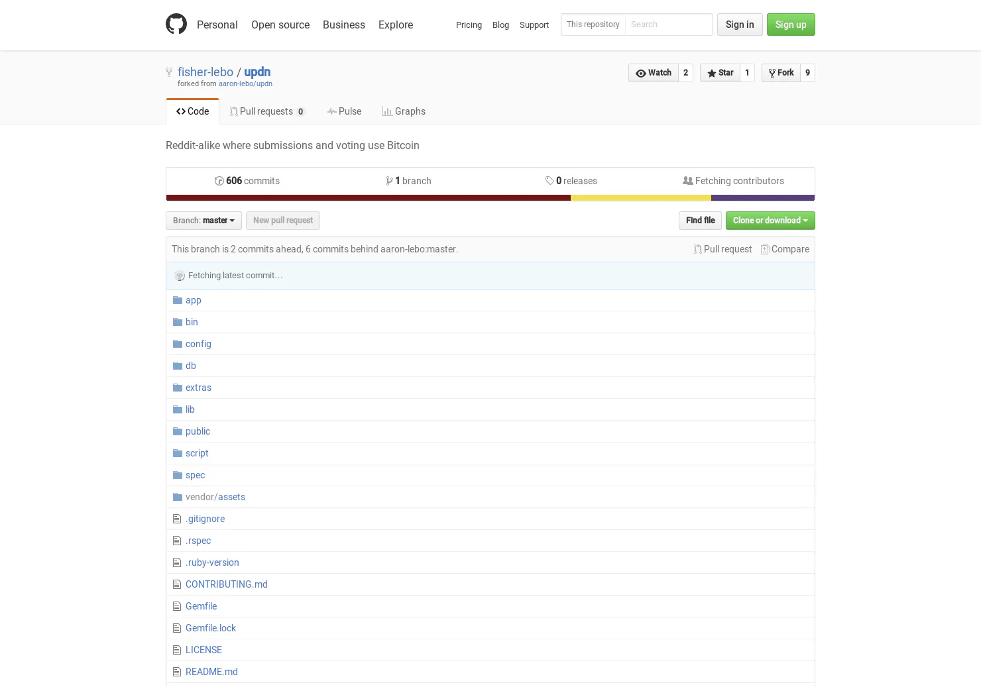This screenshot has width=981, height=687.
Task: Click the Compare file-diff icon
Action: [x=765, y=249]
